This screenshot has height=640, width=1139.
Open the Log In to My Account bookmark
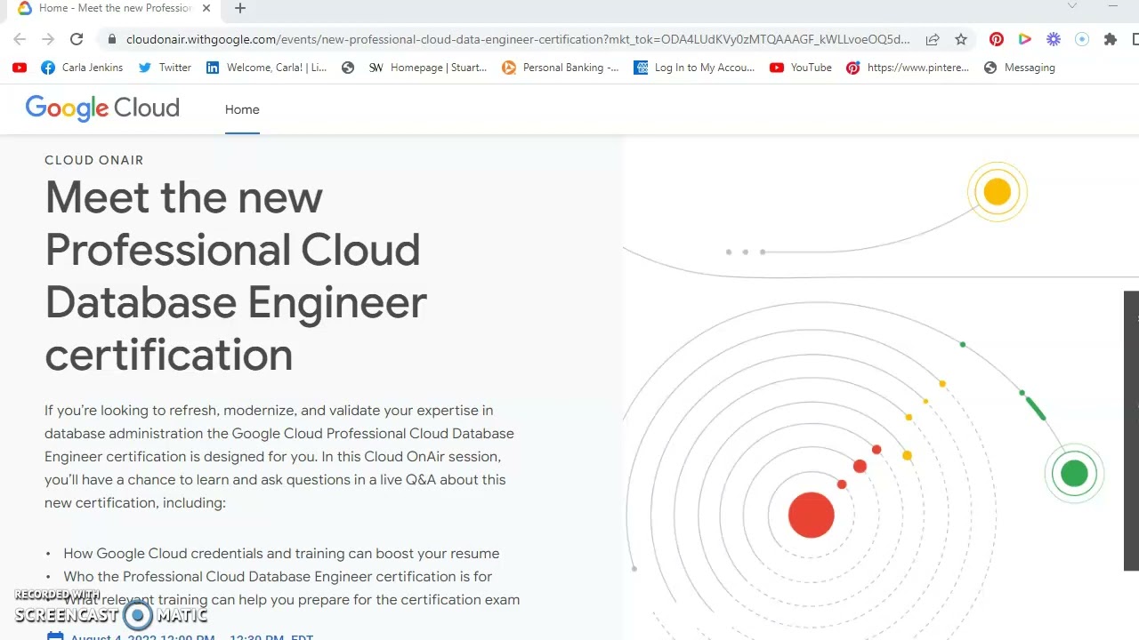694,68
